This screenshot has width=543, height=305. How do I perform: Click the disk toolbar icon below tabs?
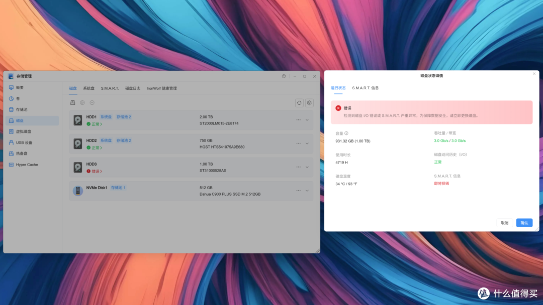point(73,103)
